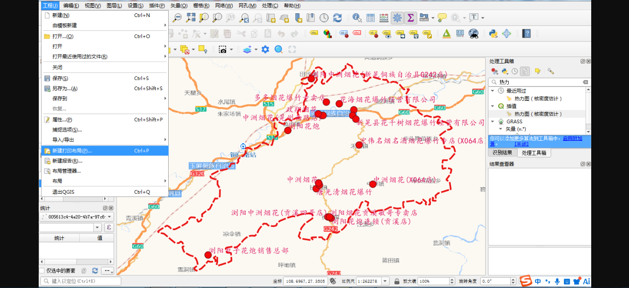Click the Deselect features icon
This screenshot has width=629, height=288.
click(185, 49)
